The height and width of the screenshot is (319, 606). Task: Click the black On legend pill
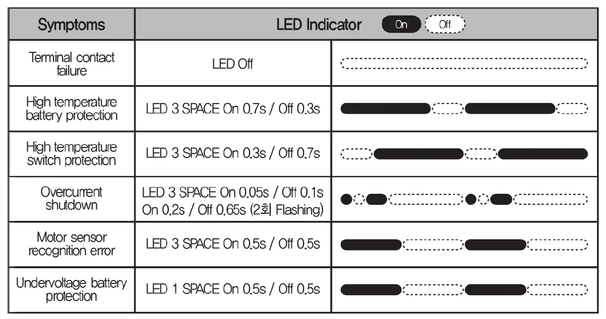pos(401,24)
